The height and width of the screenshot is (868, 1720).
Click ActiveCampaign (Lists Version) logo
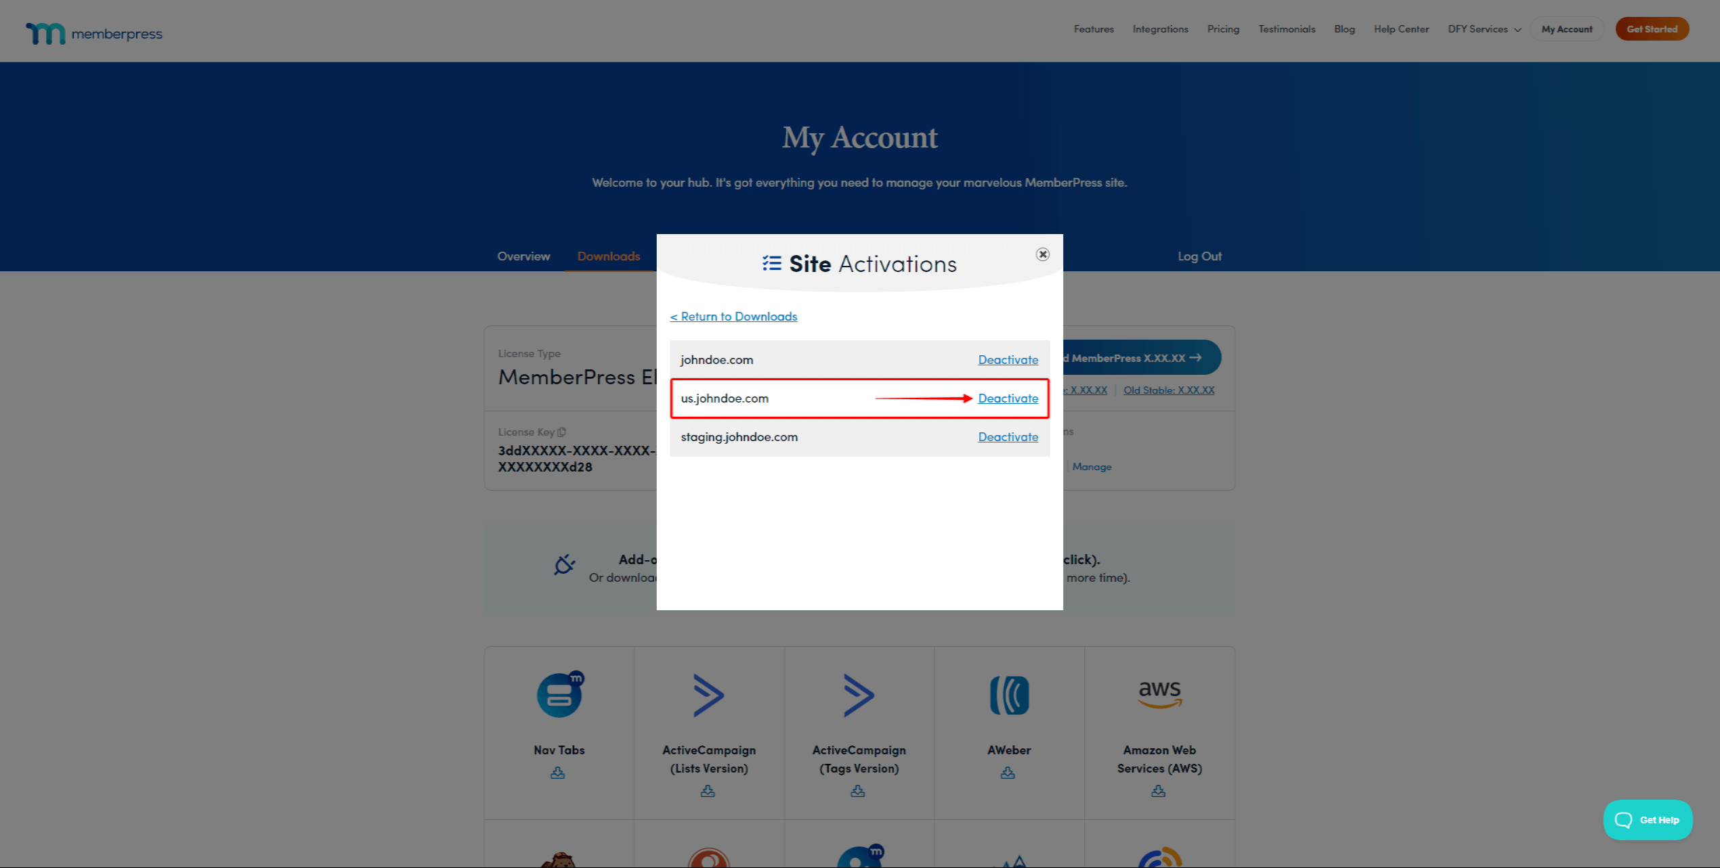click(x=708, y=695)
